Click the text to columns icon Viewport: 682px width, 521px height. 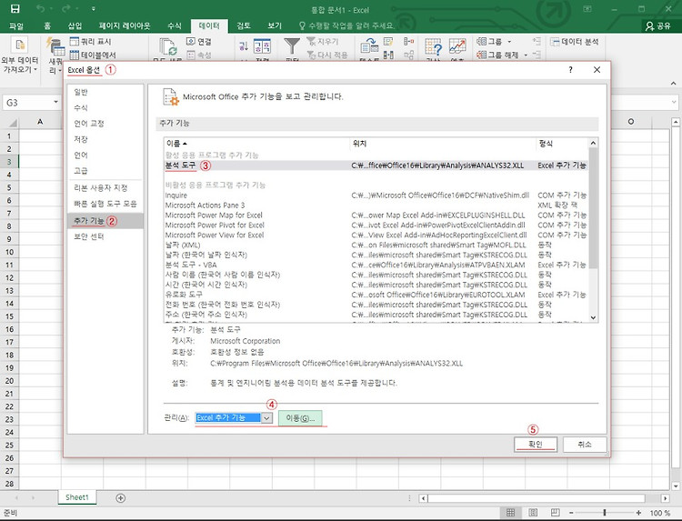pyautogui.click(x=369, y=46)
